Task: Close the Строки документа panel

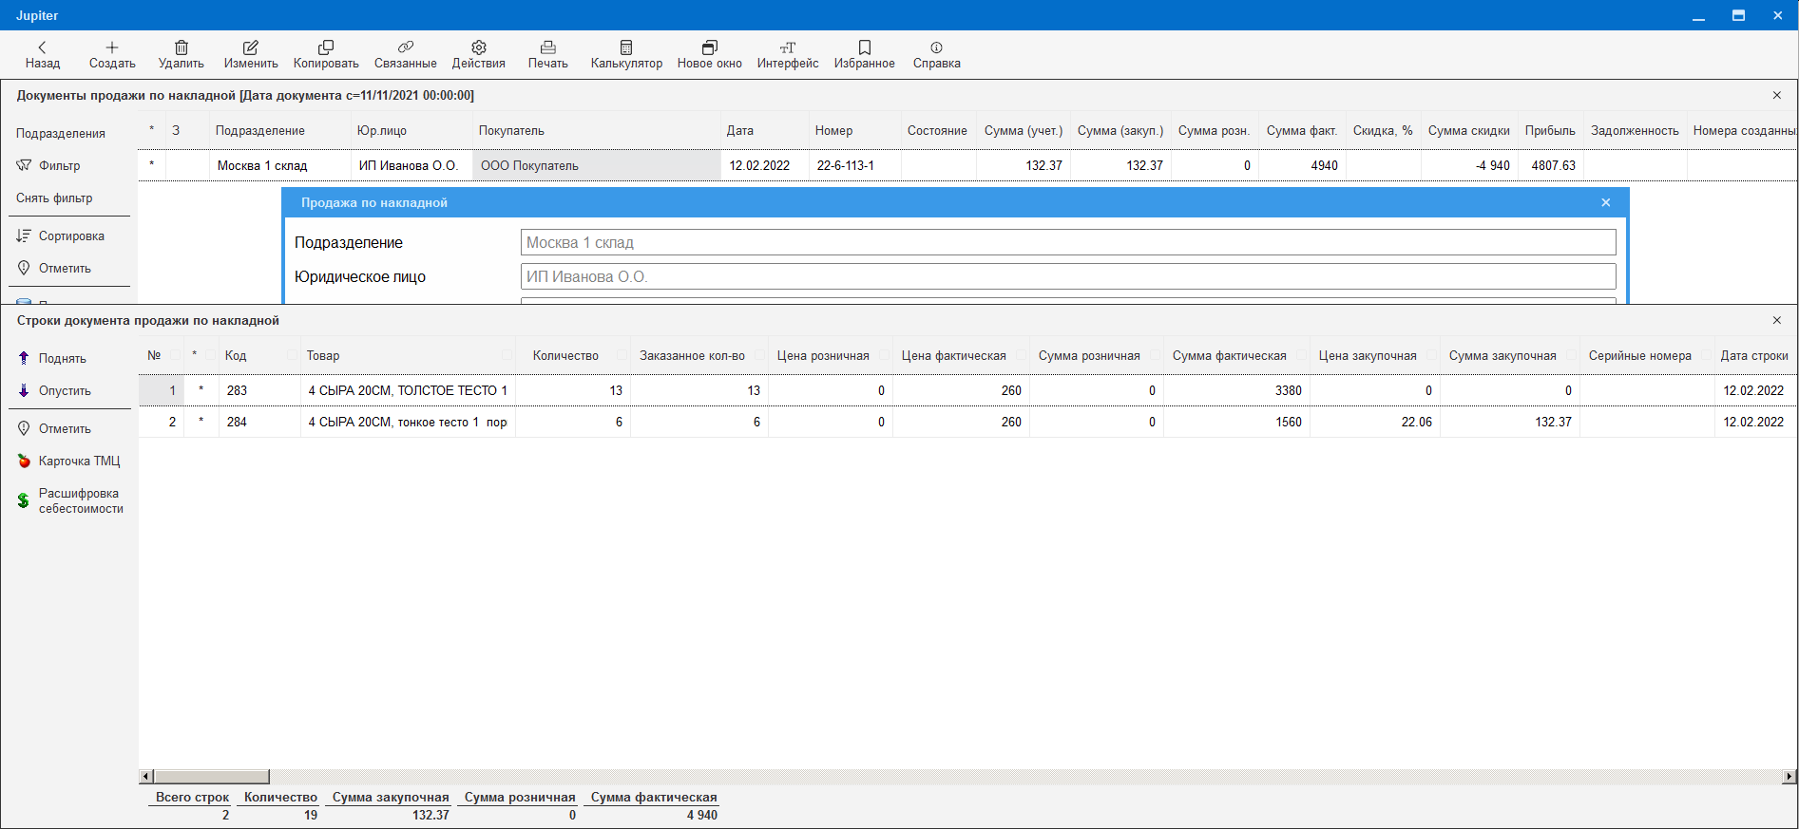Action: [x=1777, y=320]
